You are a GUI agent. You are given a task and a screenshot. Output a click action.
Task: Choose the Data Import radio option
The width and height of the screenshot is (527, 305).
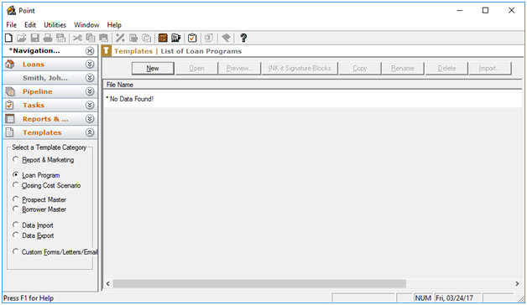pyautogui.click(x=15, y=225)
